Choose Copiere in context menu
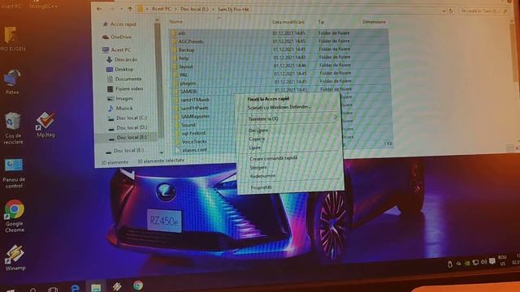The height and width of the screenshot is (292, 520). tap(257, 139)
